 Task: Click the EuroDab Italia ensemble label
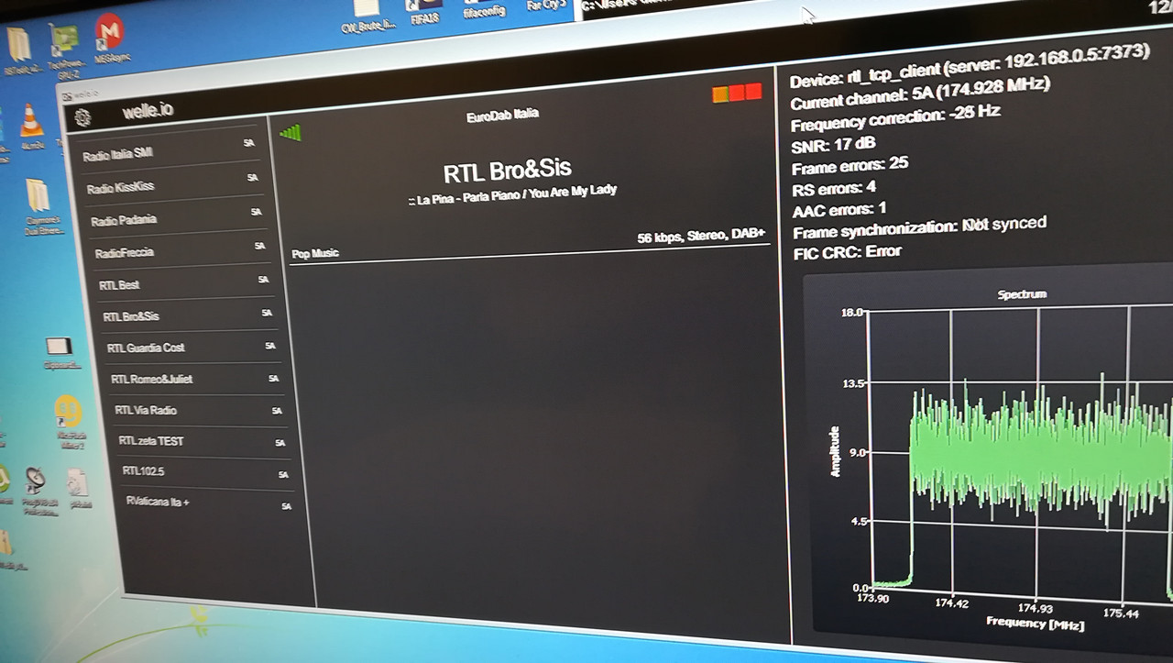502,116
